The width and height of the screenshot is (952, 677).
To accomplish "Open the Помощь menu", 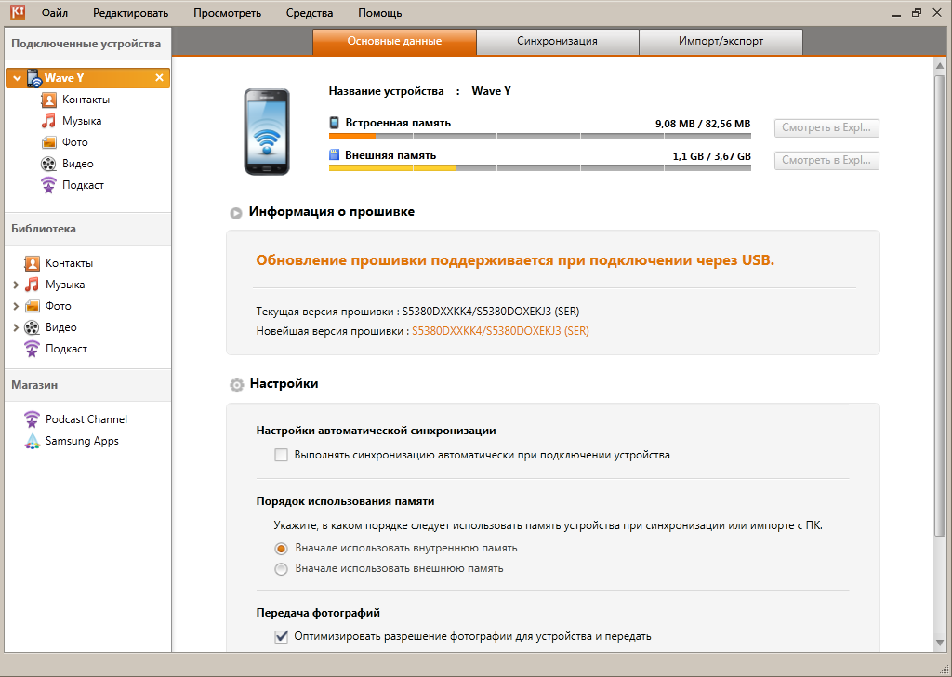I will (x=380, y=13).
